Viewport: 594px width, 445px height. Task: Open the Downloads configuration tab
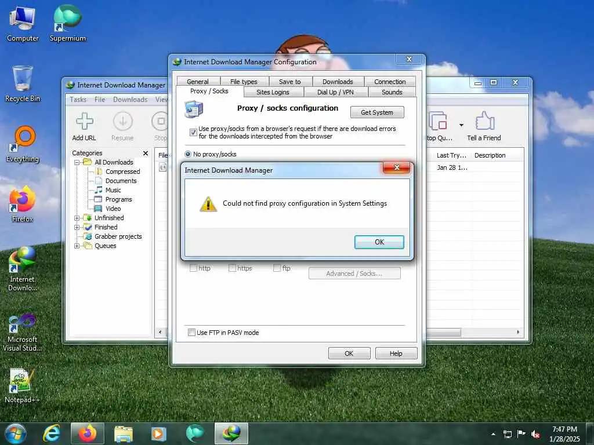[338, 81]
